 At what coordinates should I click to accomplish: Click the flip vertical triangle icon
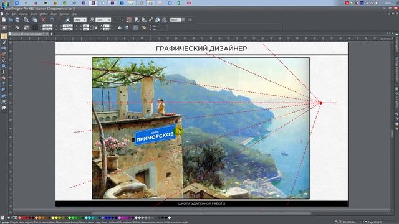coord(127,27)
